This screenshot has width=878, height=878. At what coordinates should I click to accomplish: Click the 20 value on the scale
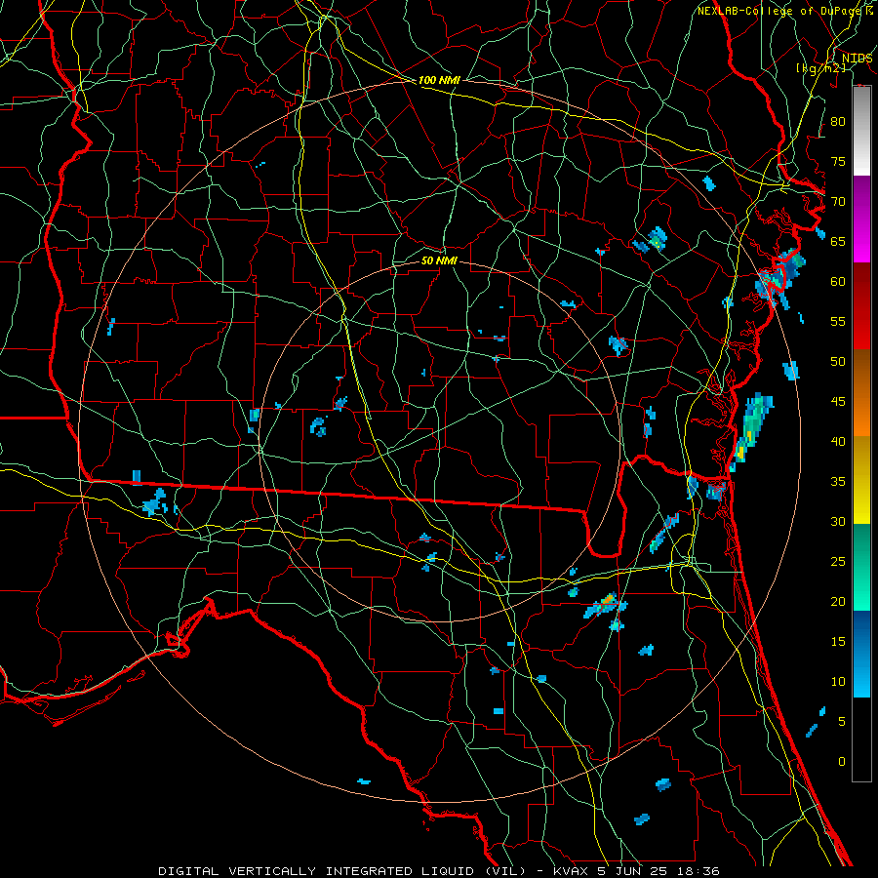tap(838, 601)
